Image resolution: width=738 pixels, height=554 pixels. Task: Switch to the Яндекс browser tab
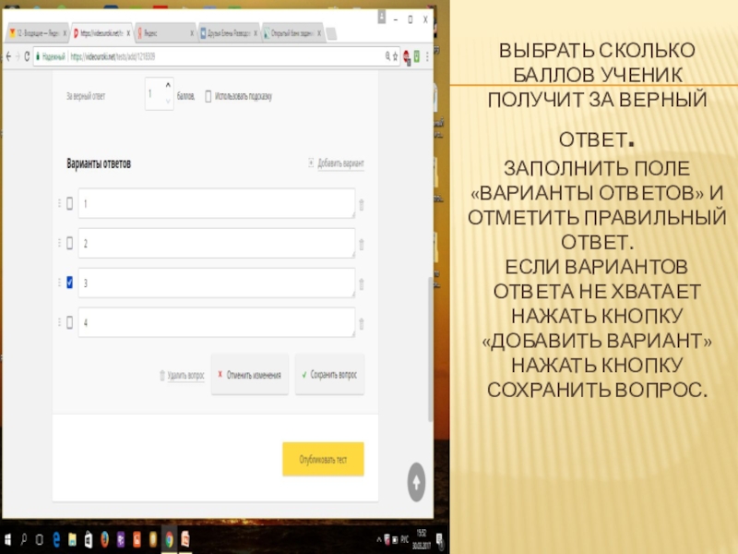coord(163,32)
